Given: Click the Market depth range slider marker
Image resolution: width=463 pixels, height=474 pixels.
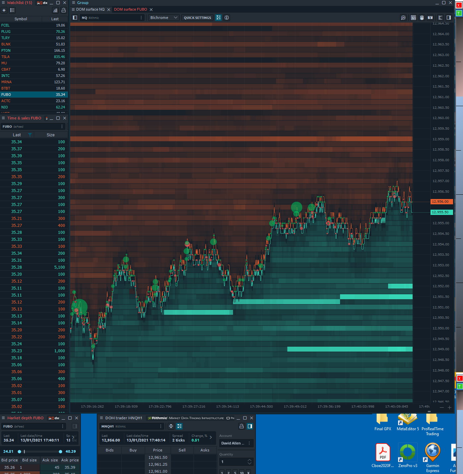Looking at the screenshot, I should [24, 451].
